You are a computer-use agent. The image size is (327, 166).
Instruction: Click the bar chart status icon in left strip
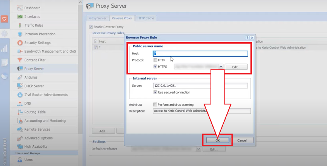(4, 48)
